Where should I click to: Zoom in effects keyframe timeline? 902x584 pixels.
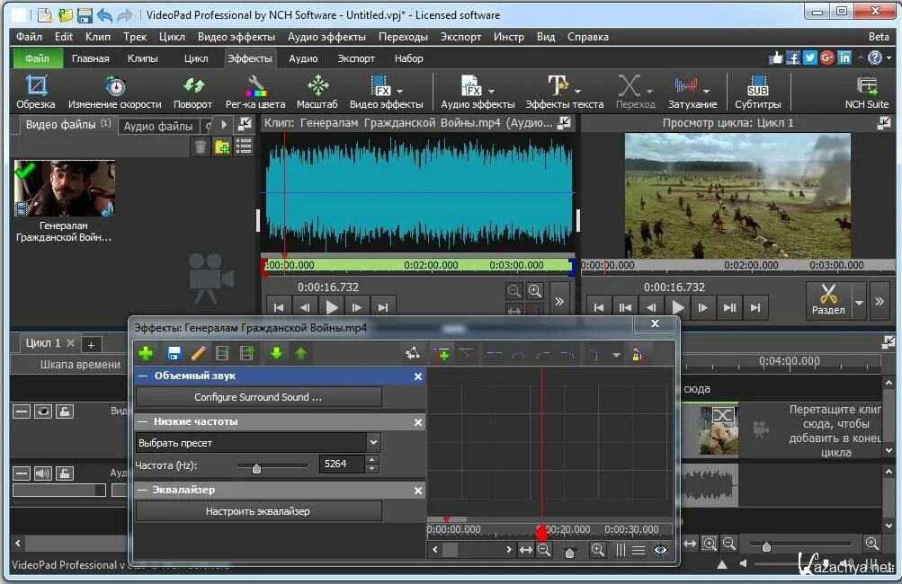coord(598,550)
